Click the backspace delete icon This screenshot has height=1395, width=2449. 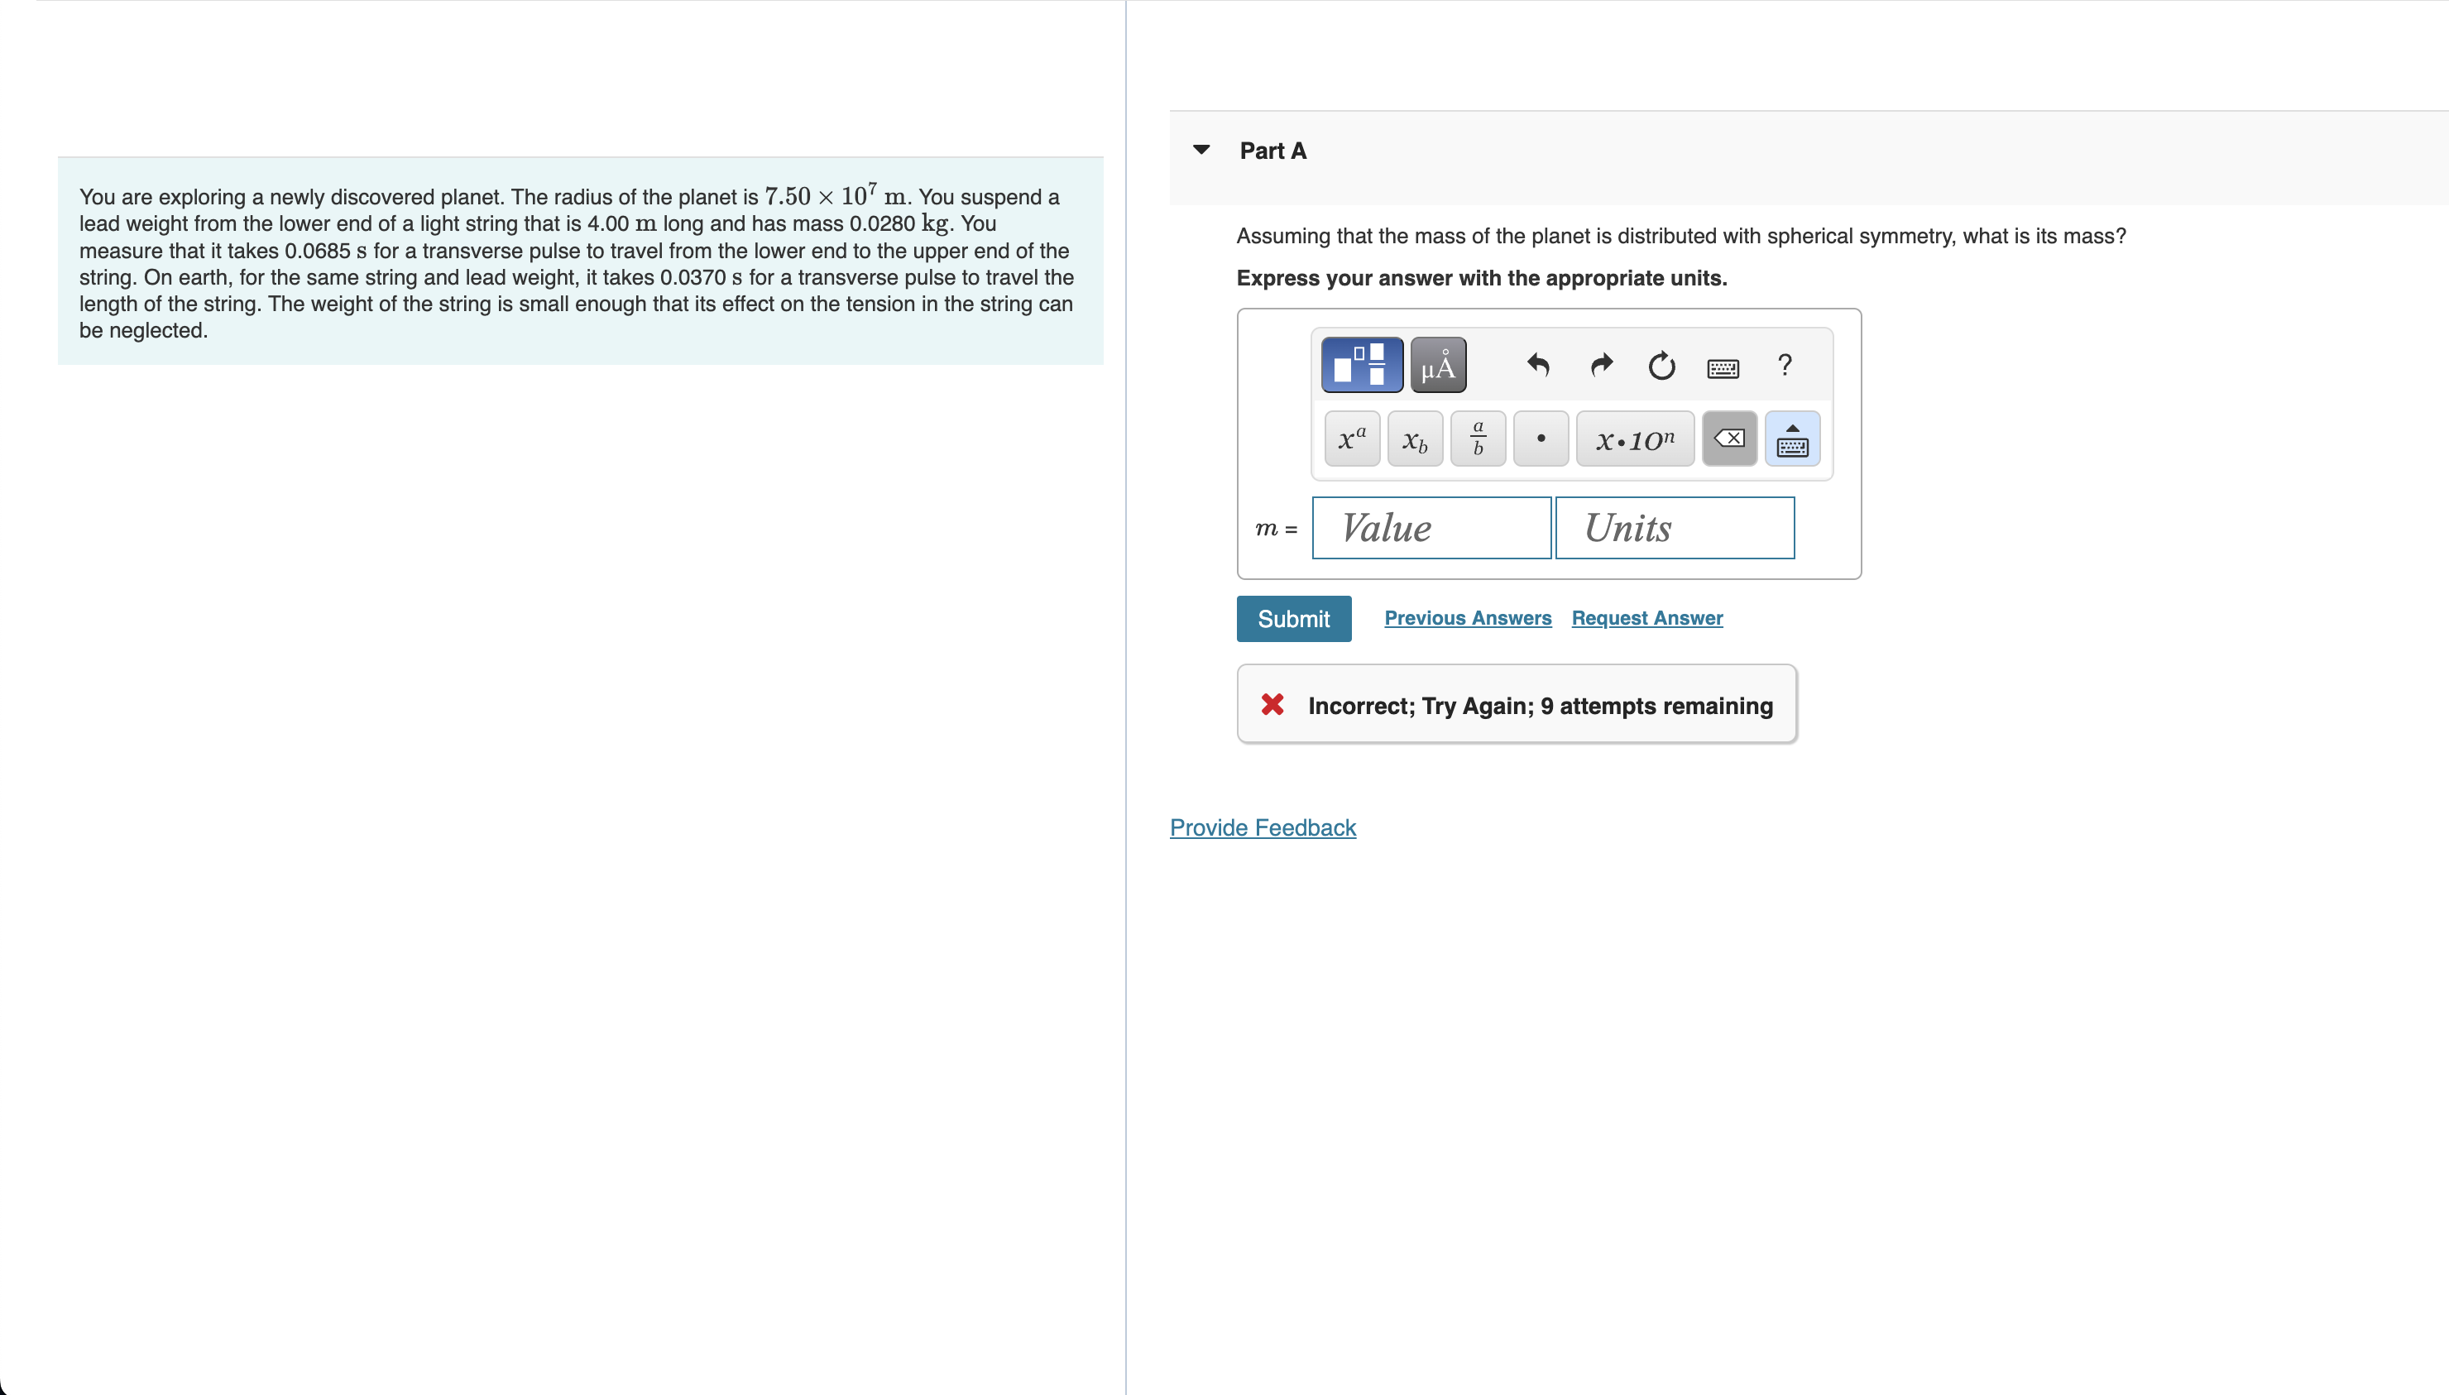[x=1728, y=439]
